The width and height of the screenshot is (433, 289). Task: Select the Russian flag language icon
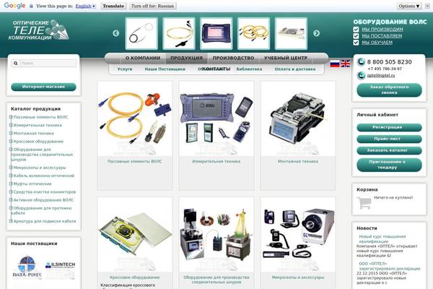tap(335, 64)
